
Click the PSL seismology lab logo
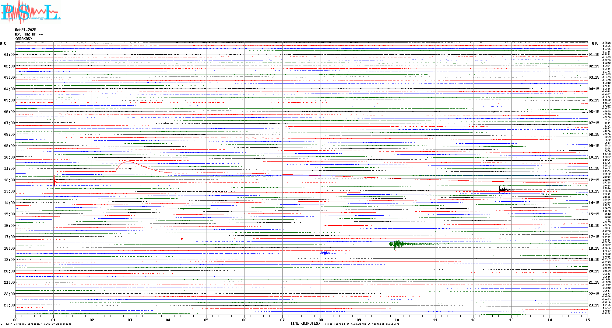(x=30, y=12)
